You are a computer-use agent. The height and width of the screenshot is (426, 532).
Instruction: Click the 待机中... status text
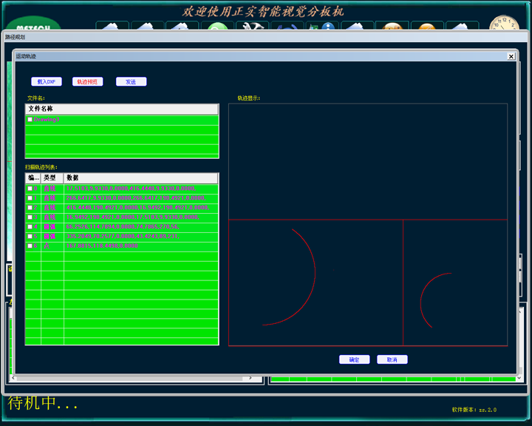[x=43, y=403]
